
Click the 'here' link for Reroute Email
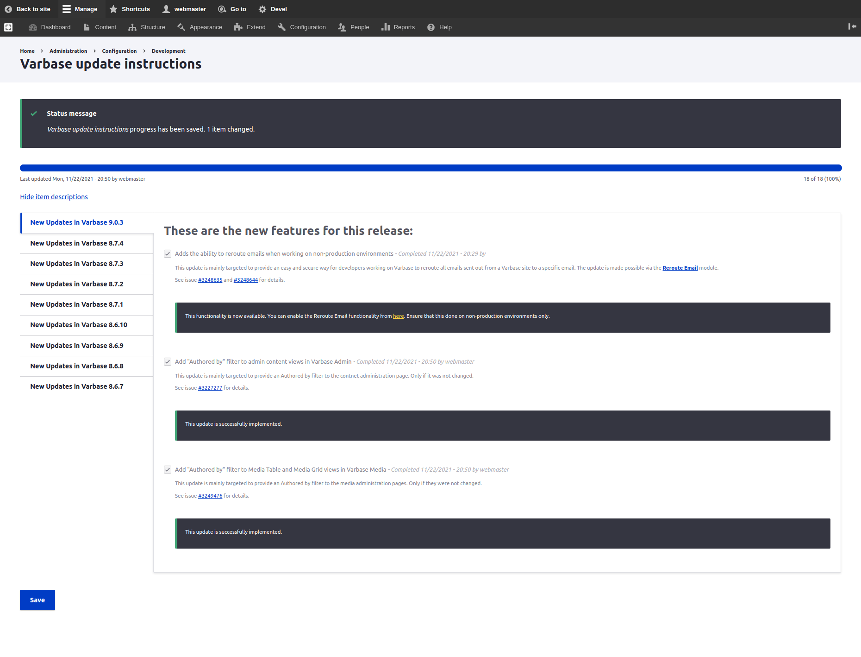pyautogui.click(x=399, y=316)
